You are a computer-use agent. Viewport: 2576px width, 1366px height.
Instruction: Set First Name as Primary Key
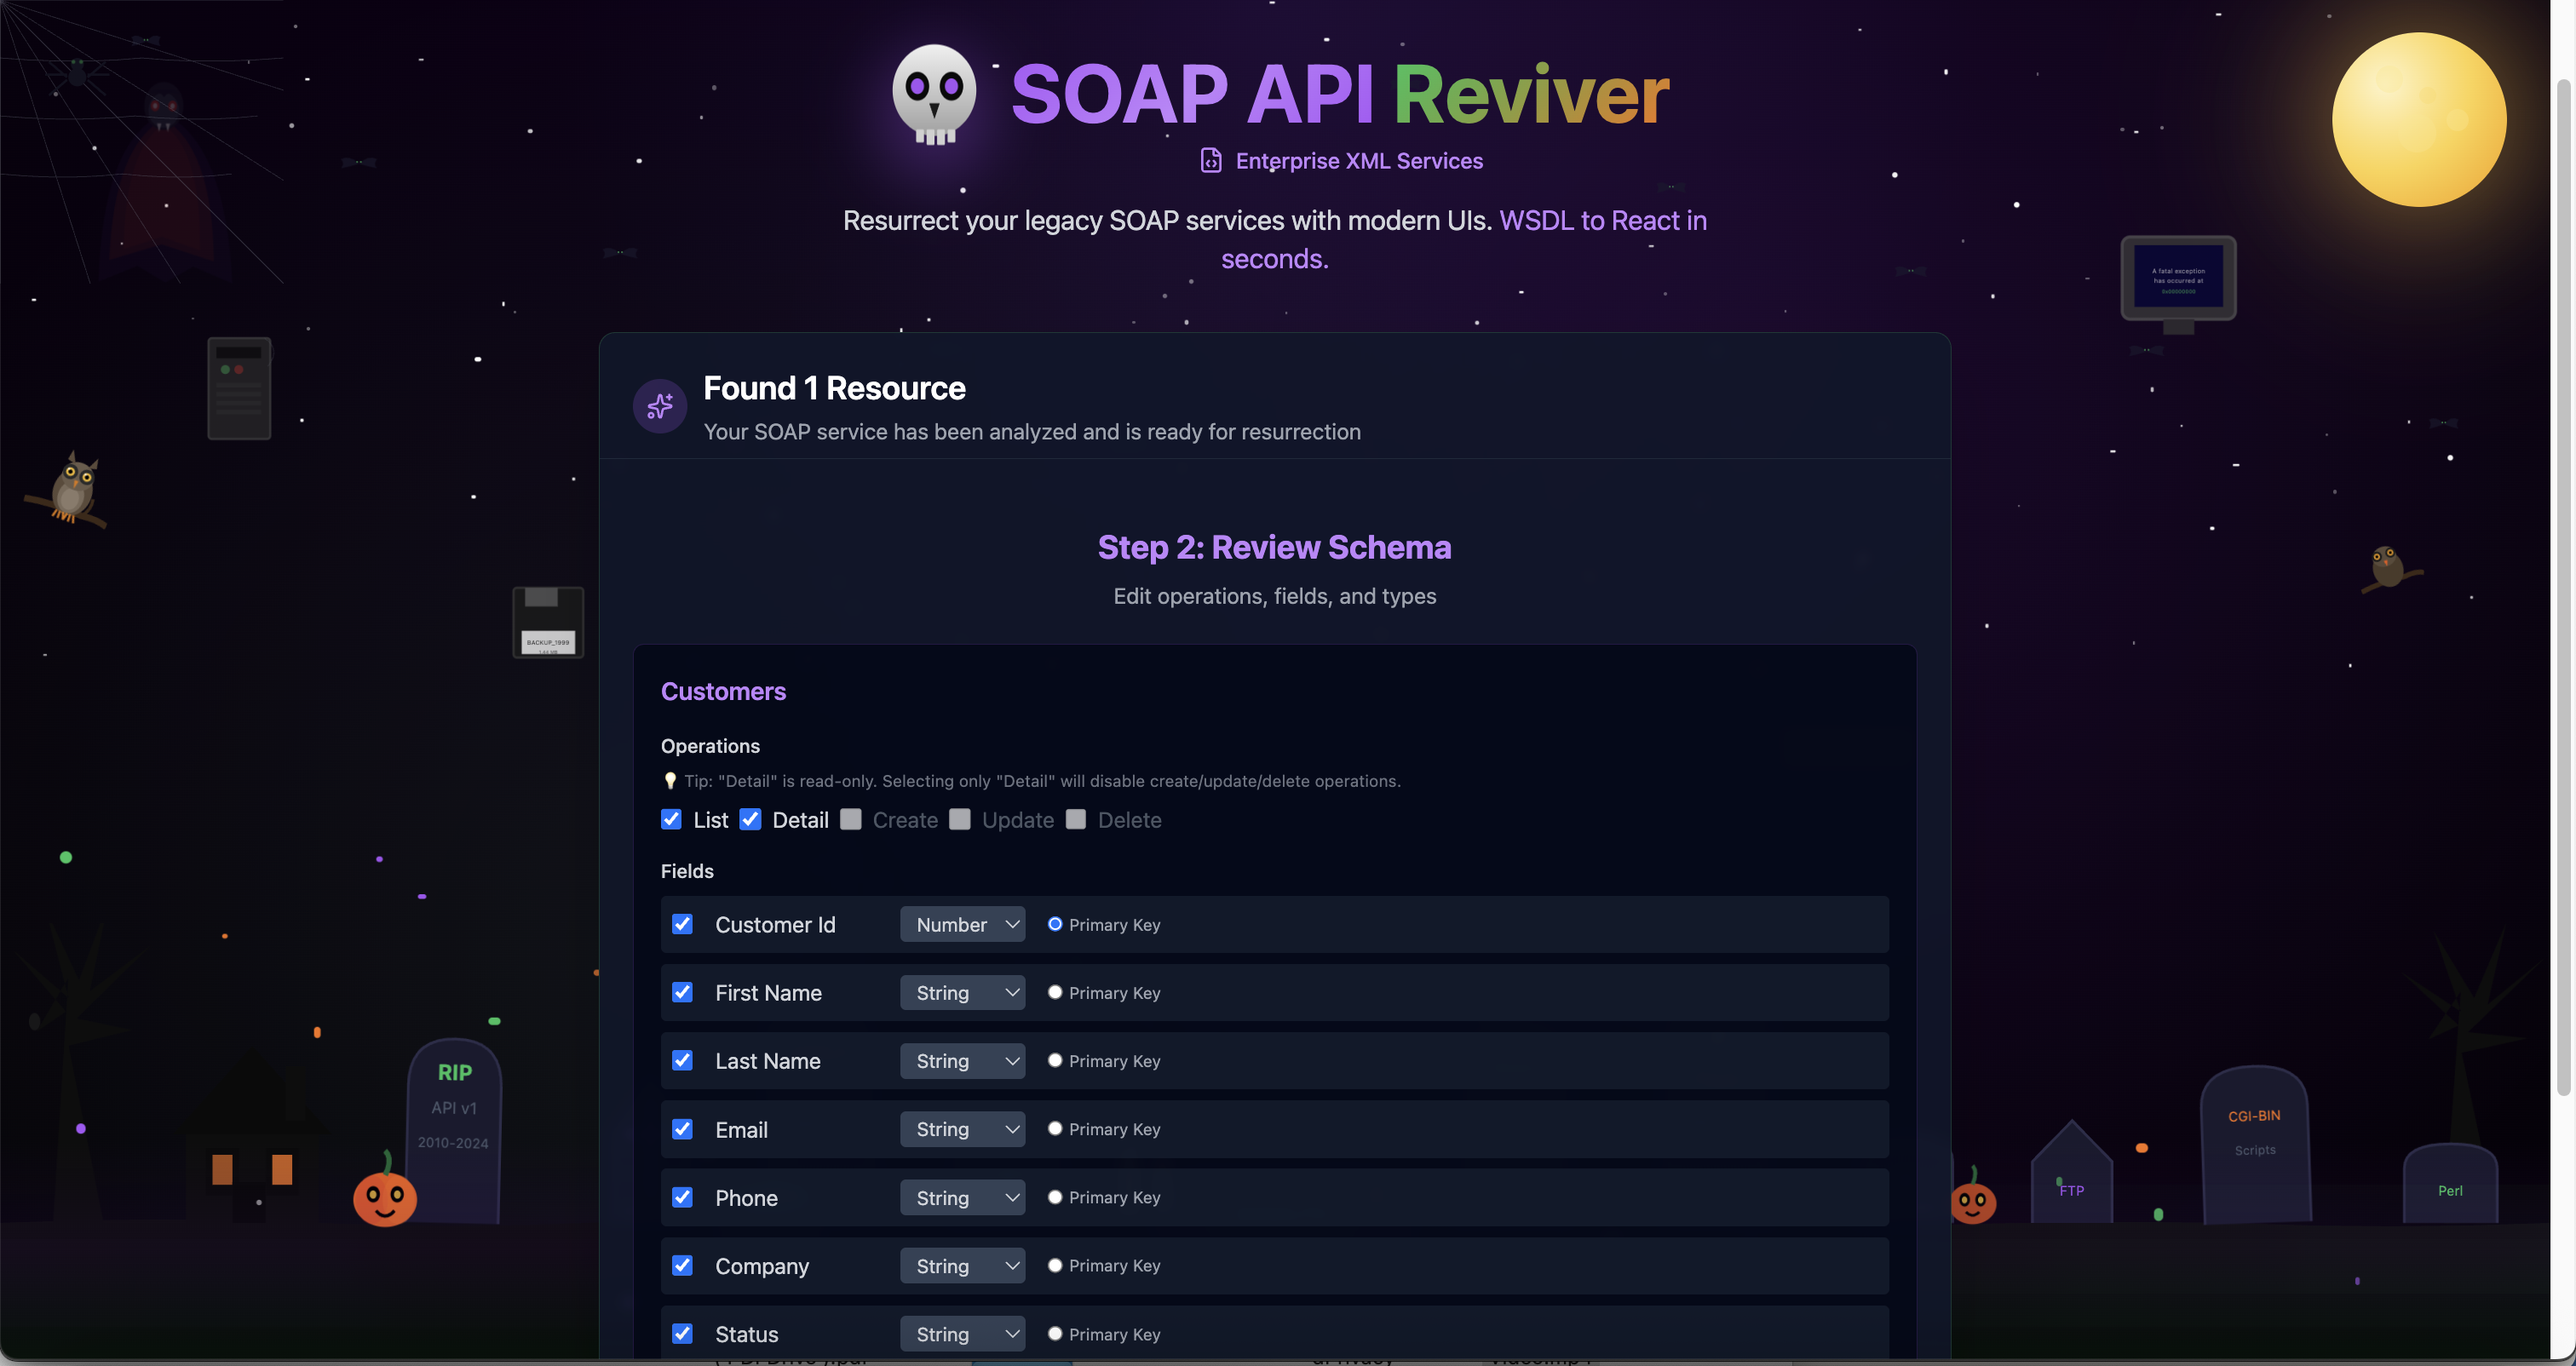click(x=1054, y=992)
